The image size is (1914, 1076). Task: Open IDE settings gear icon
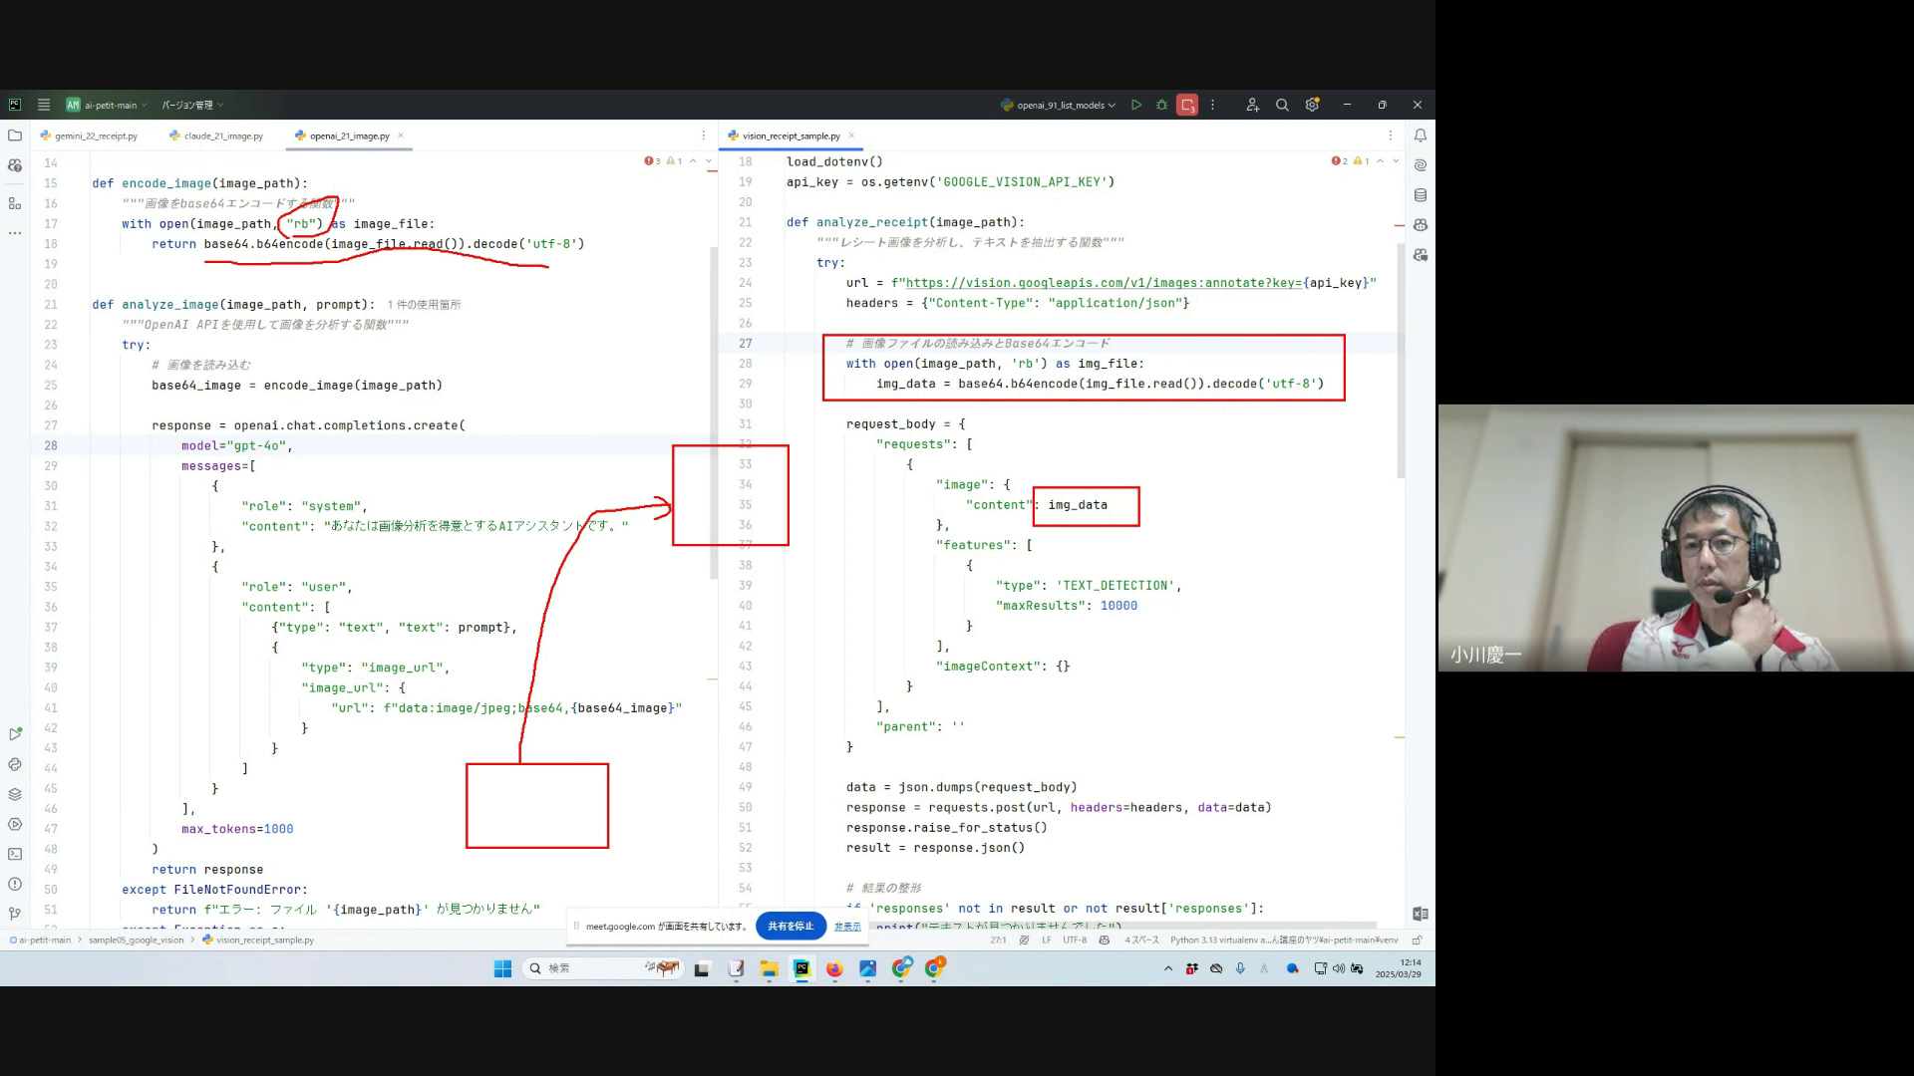click(1312, 105)
